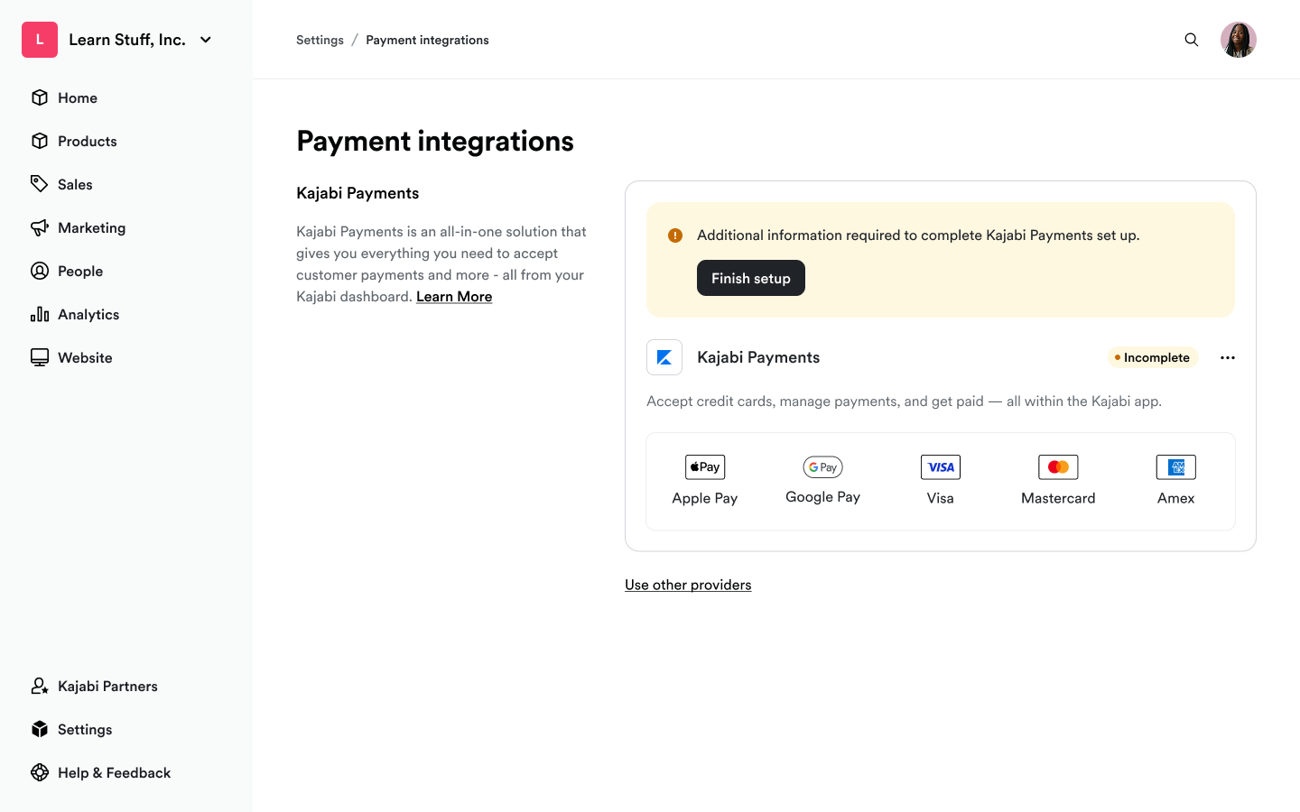Screen dimensions: 1300x812
Task: Click the orange warning alert icon
Action: point(675,235)
